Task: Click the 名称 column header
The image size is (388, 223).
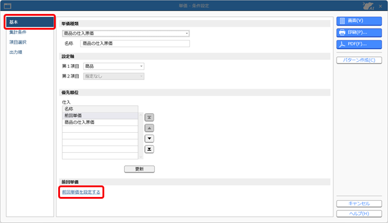Action: (x=100, y=109)
